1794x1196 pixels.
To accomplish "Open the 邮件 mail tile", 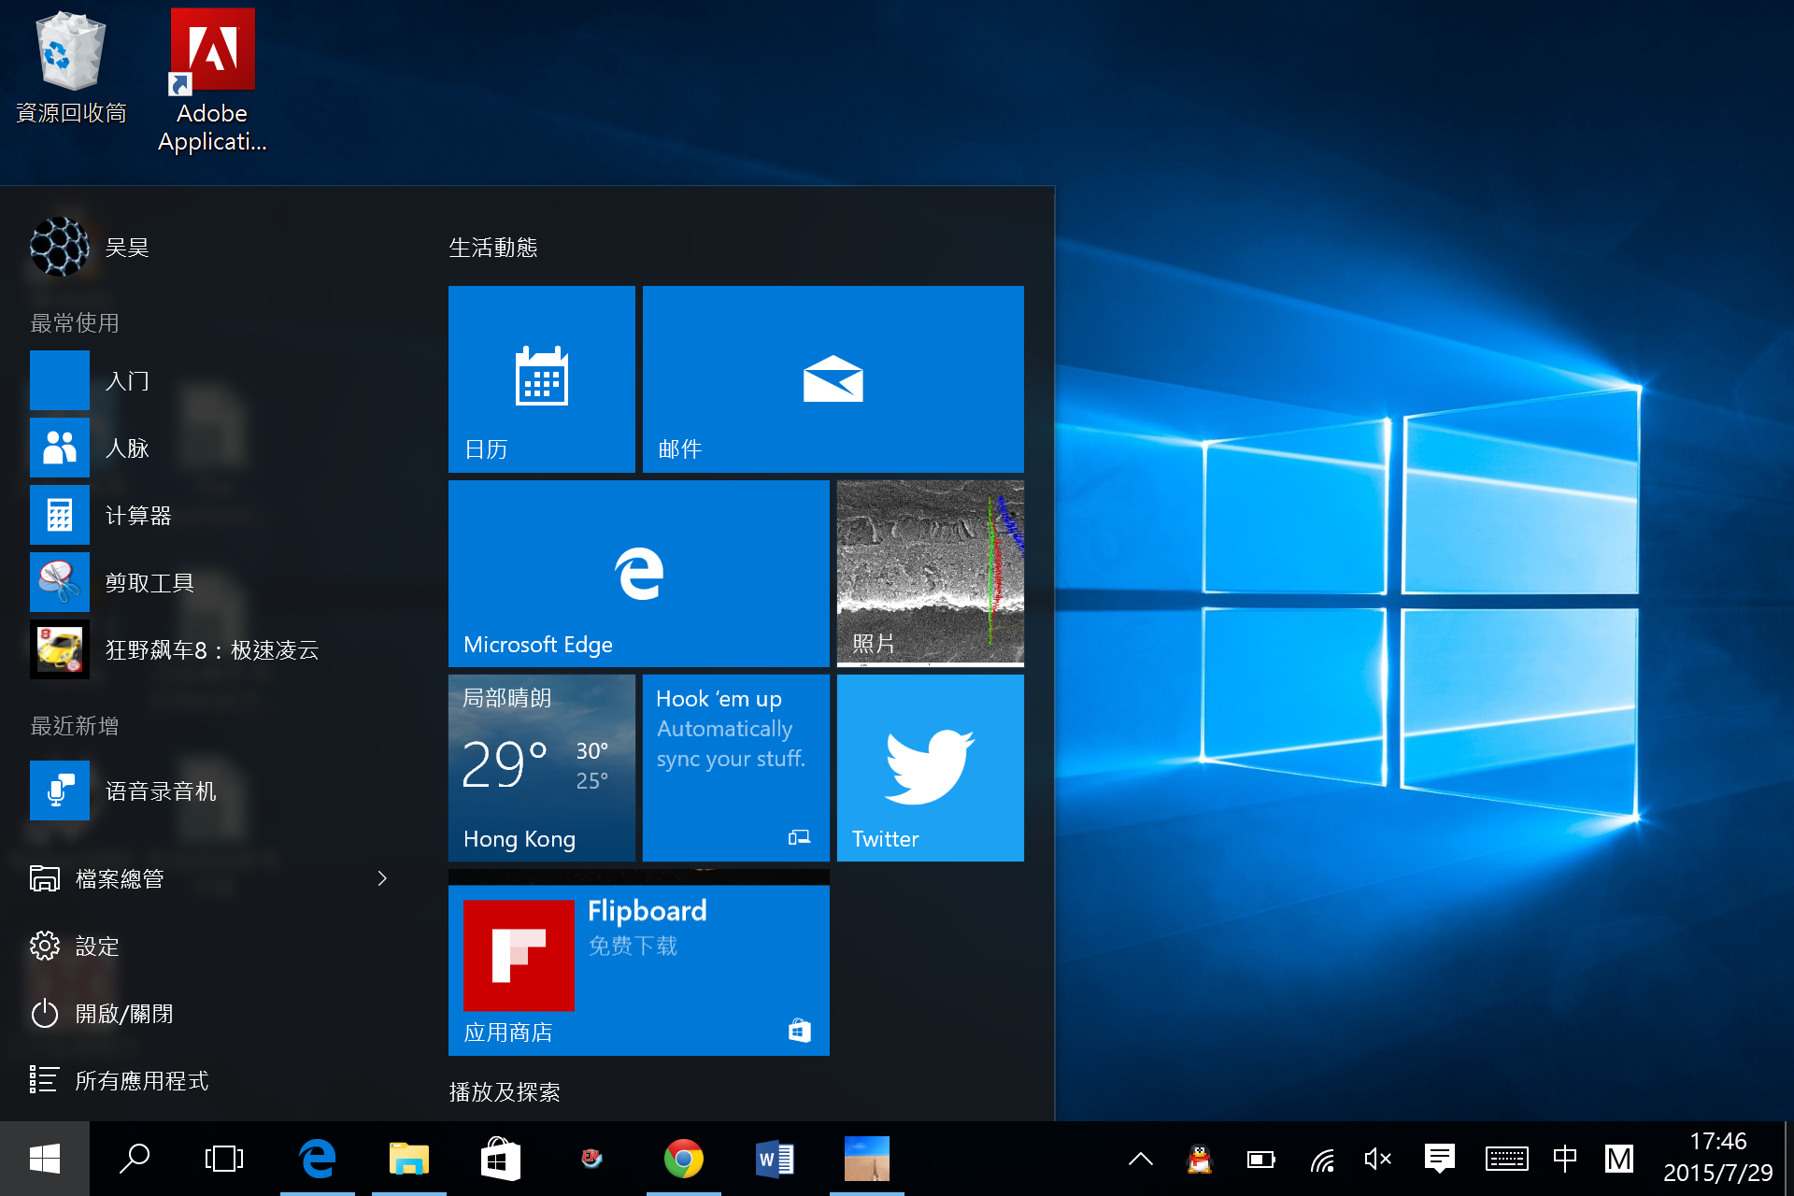I will [x=833, y=379].
